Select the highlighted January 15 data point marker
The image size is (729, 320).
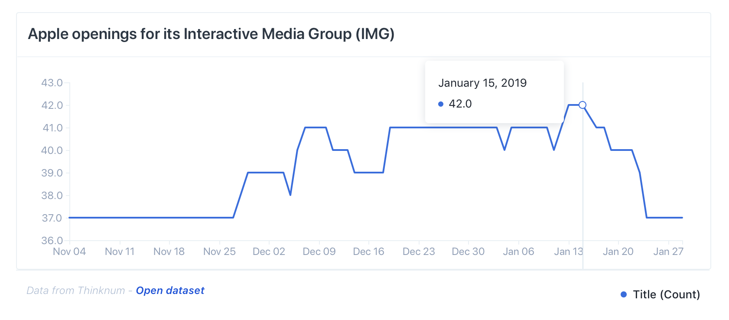click(x=583, y=105)
